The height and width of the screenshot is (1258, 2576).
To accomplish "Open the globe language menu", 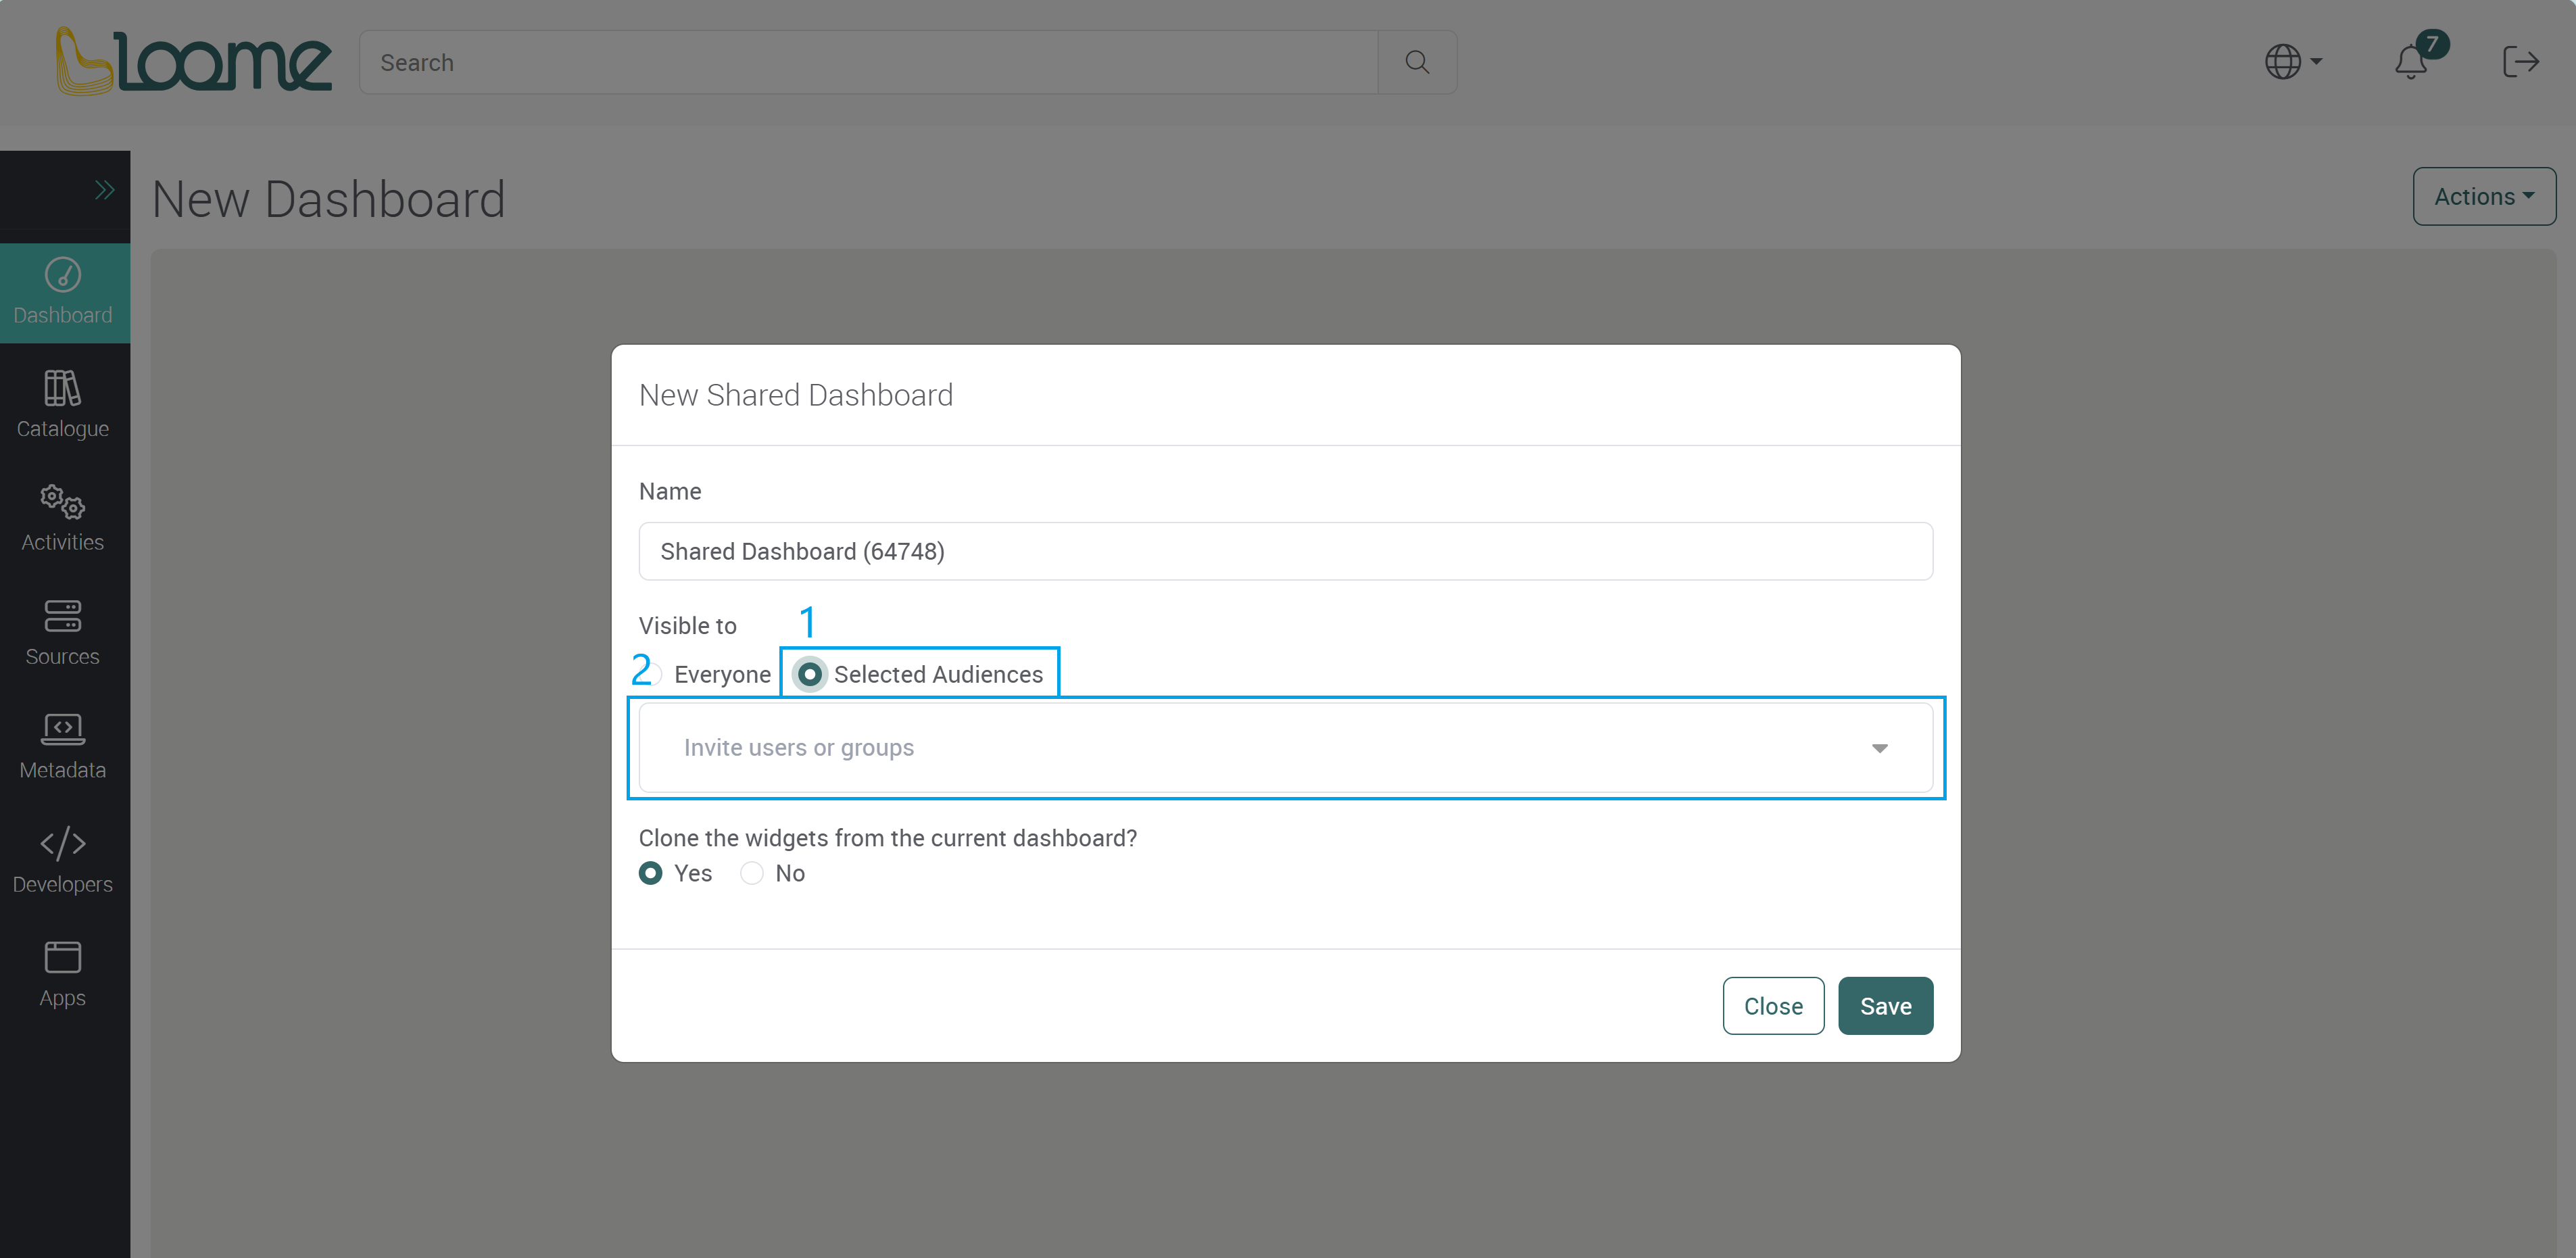I will click(x=2293, y=62).
